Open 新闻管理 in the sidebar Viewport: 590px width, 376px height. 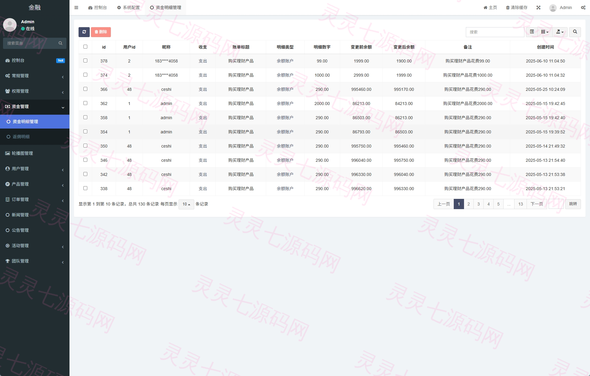click(35, 215)
